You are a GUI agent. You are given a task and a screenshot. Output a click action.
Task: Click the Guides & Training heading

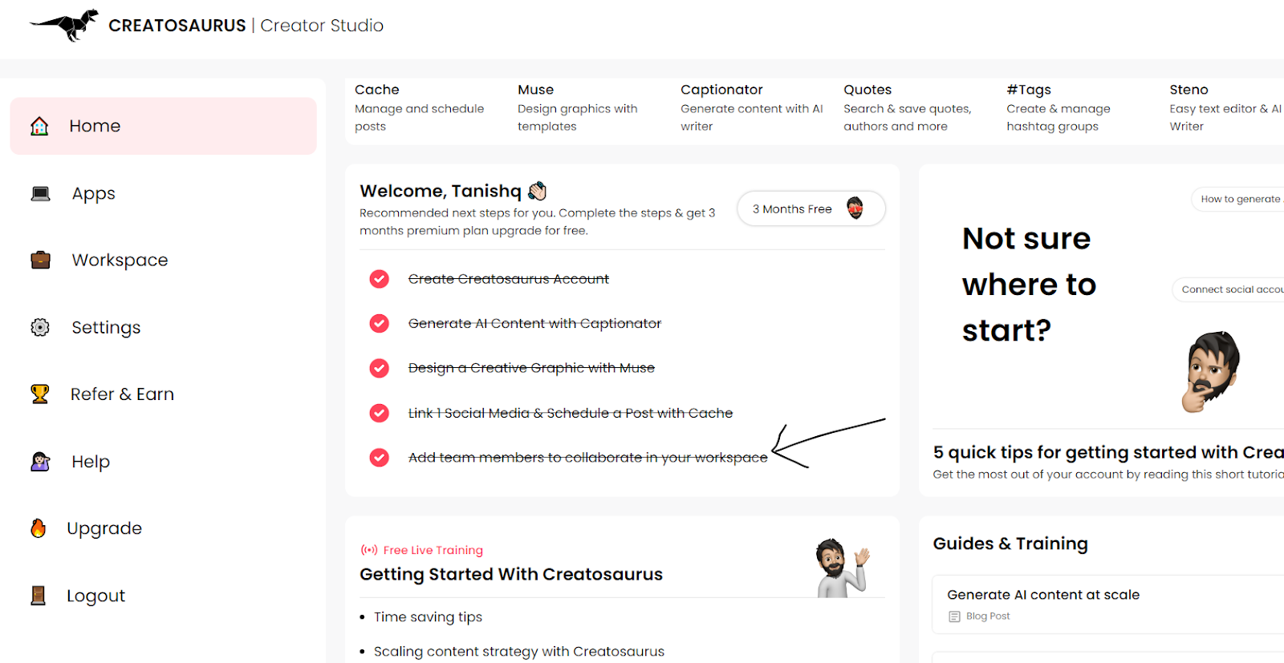[x=1010, y=544]
